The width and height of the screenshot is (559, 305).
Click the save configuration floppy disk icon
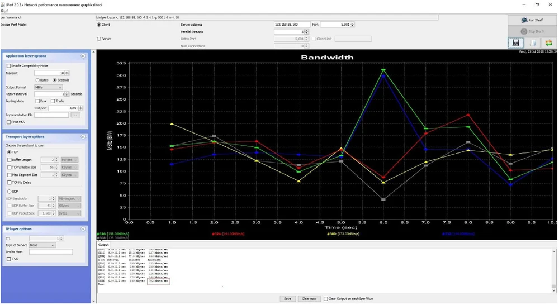(516, 43)
